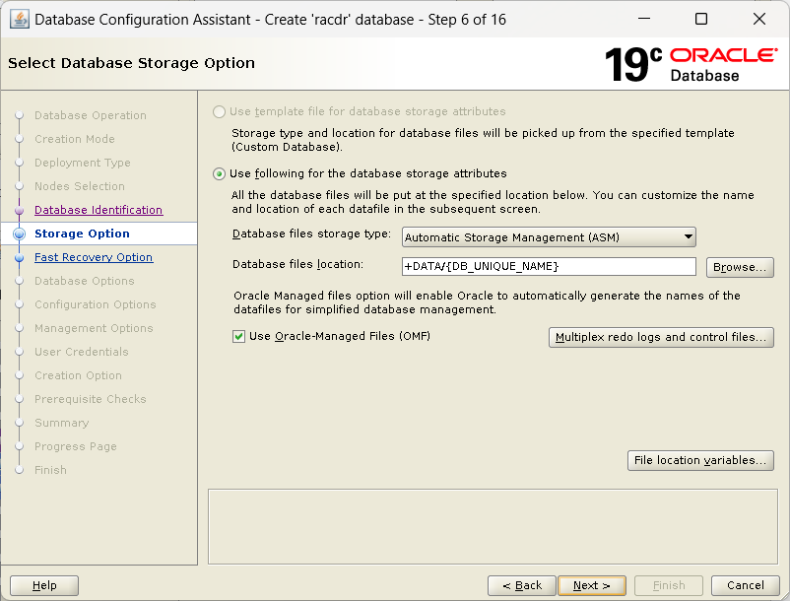Click the 'Database files storage type:' label
The width and height of the screenshot is (790, 601).
click(311, 234)
